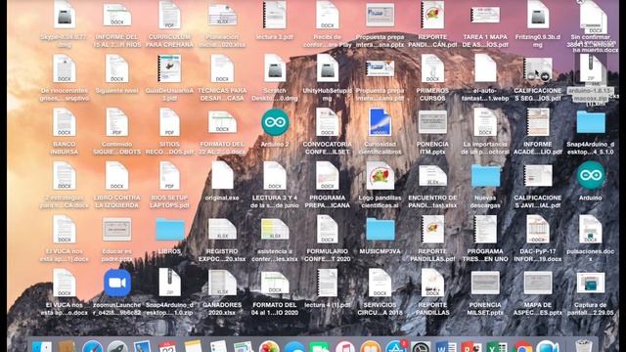Open the zoomusLauncher Zoom icon

coord(117,283)
